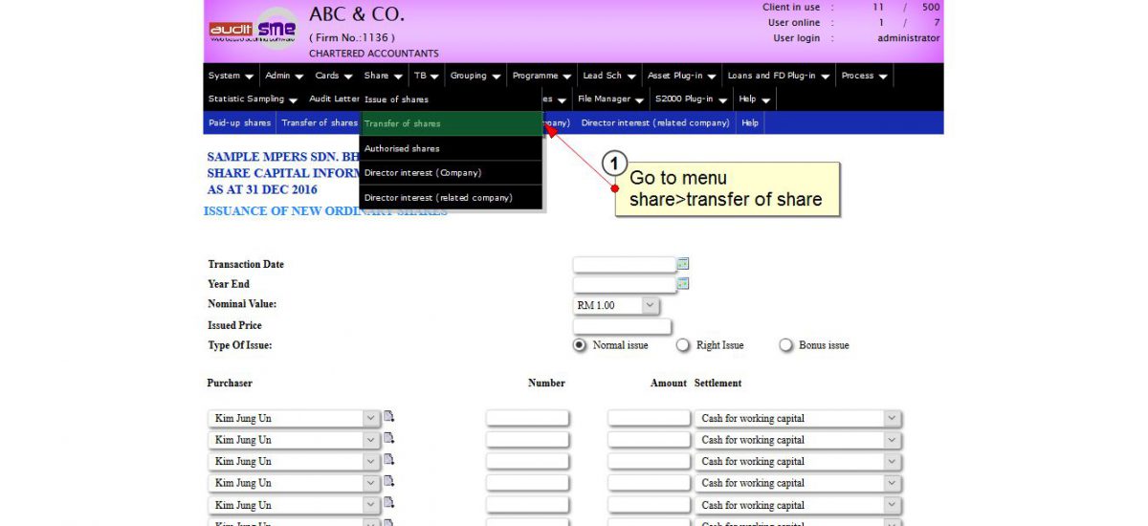
Task: Click the document icon beside third purchaser row
Action: [389, 460]
